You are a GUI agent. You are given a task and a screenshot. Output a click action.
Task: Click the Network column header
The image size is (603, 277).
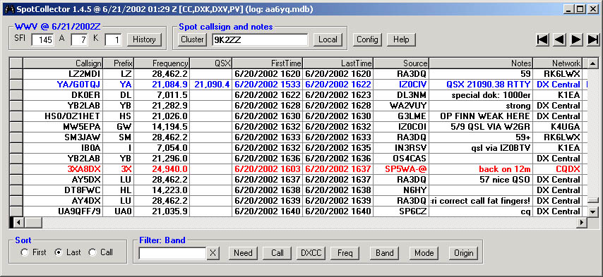point(558,63)
